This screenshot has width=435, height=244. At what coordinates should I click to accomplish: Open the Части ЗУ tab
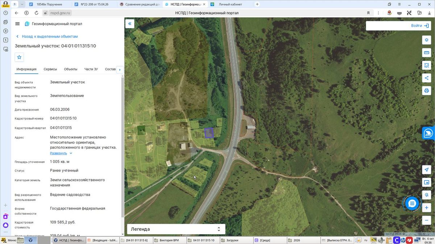pyautogui.click(x=91, y=69)
